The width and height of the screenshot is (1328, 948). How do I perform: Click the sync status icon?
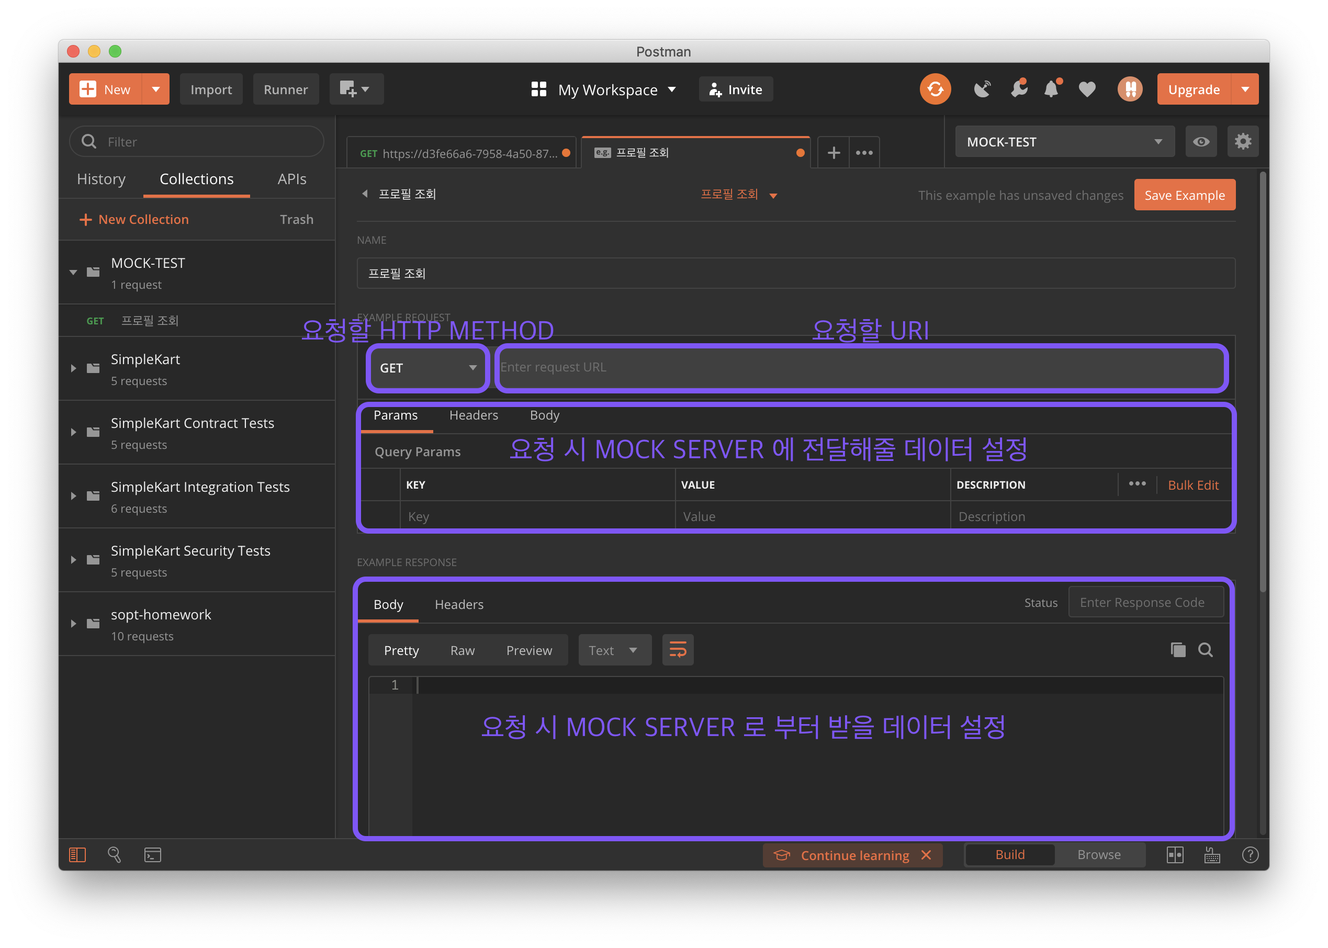935,89
